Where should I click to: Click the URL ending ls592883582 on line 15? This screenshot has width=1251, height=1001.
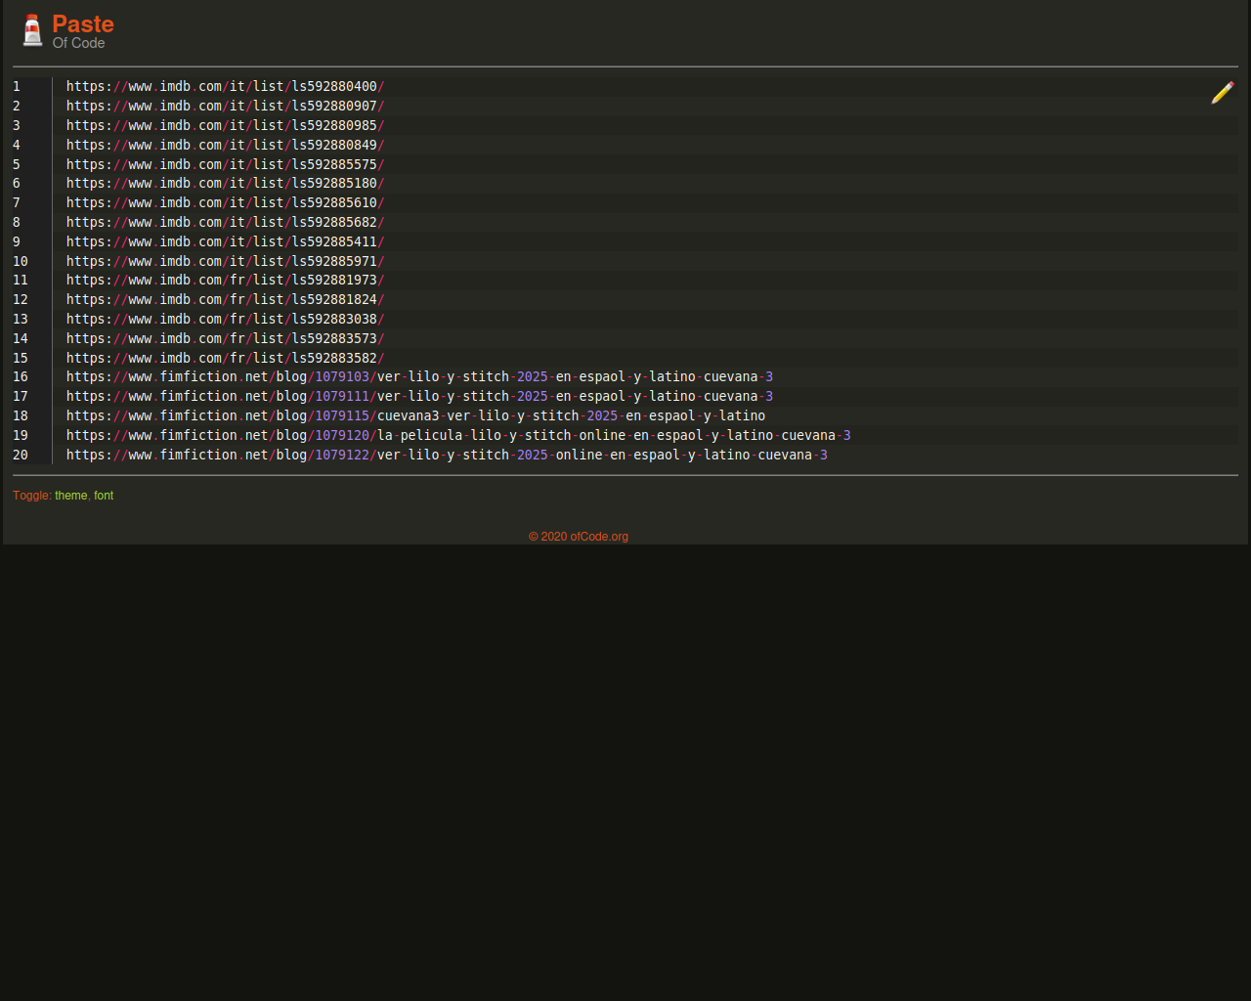click(226, 358)
